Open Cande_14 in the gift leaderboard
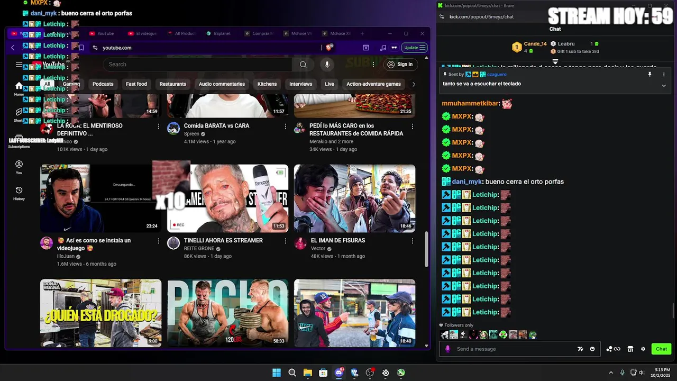Viewport: 677px width, 381px height. click(535, 44)
